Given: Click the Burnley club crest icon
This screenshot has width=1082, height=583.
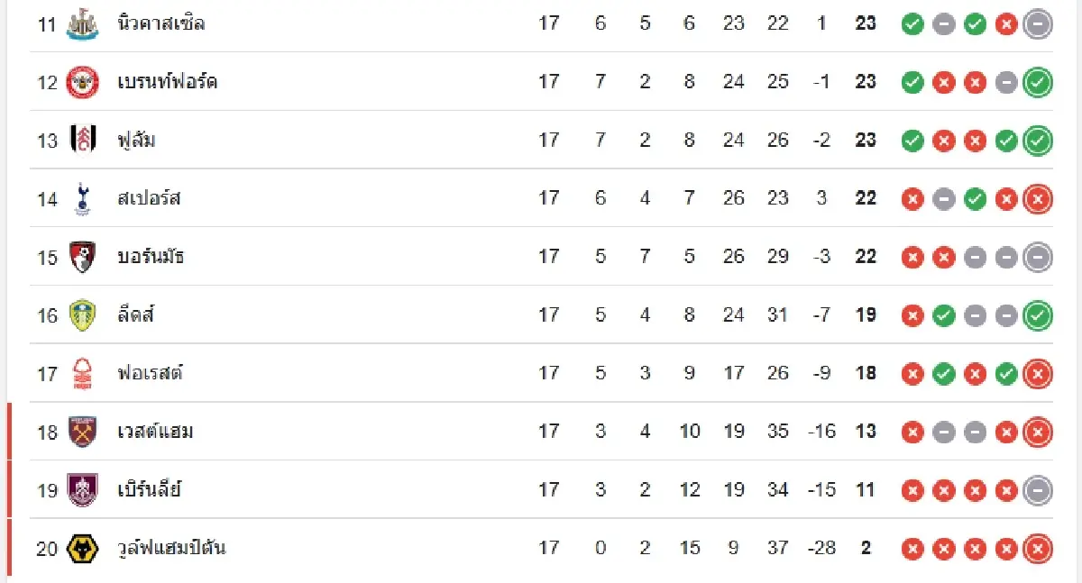Looking at the screenshot, I should [83, 489].
